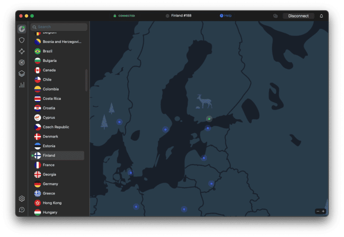Click the country Search field
Image resolution: width=344 pixels, height=237 pixels.
coord(59,27)
